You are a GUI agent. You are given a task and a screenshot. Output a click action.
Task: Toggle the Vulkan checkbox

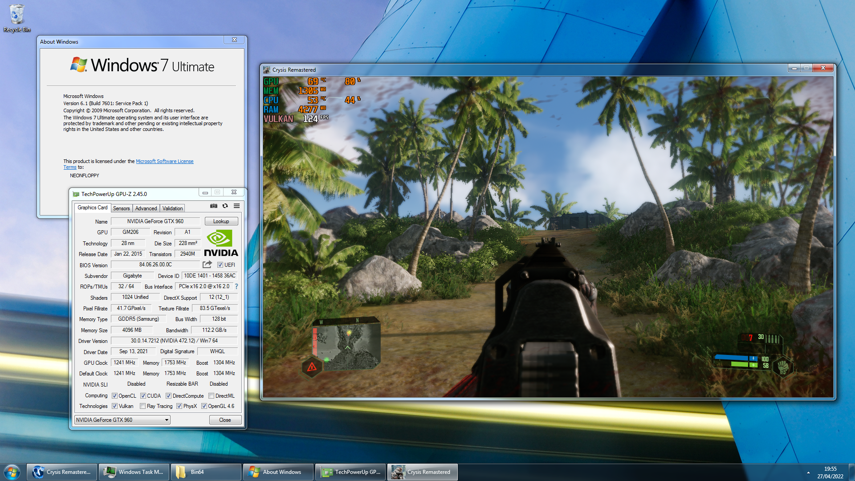114,406
